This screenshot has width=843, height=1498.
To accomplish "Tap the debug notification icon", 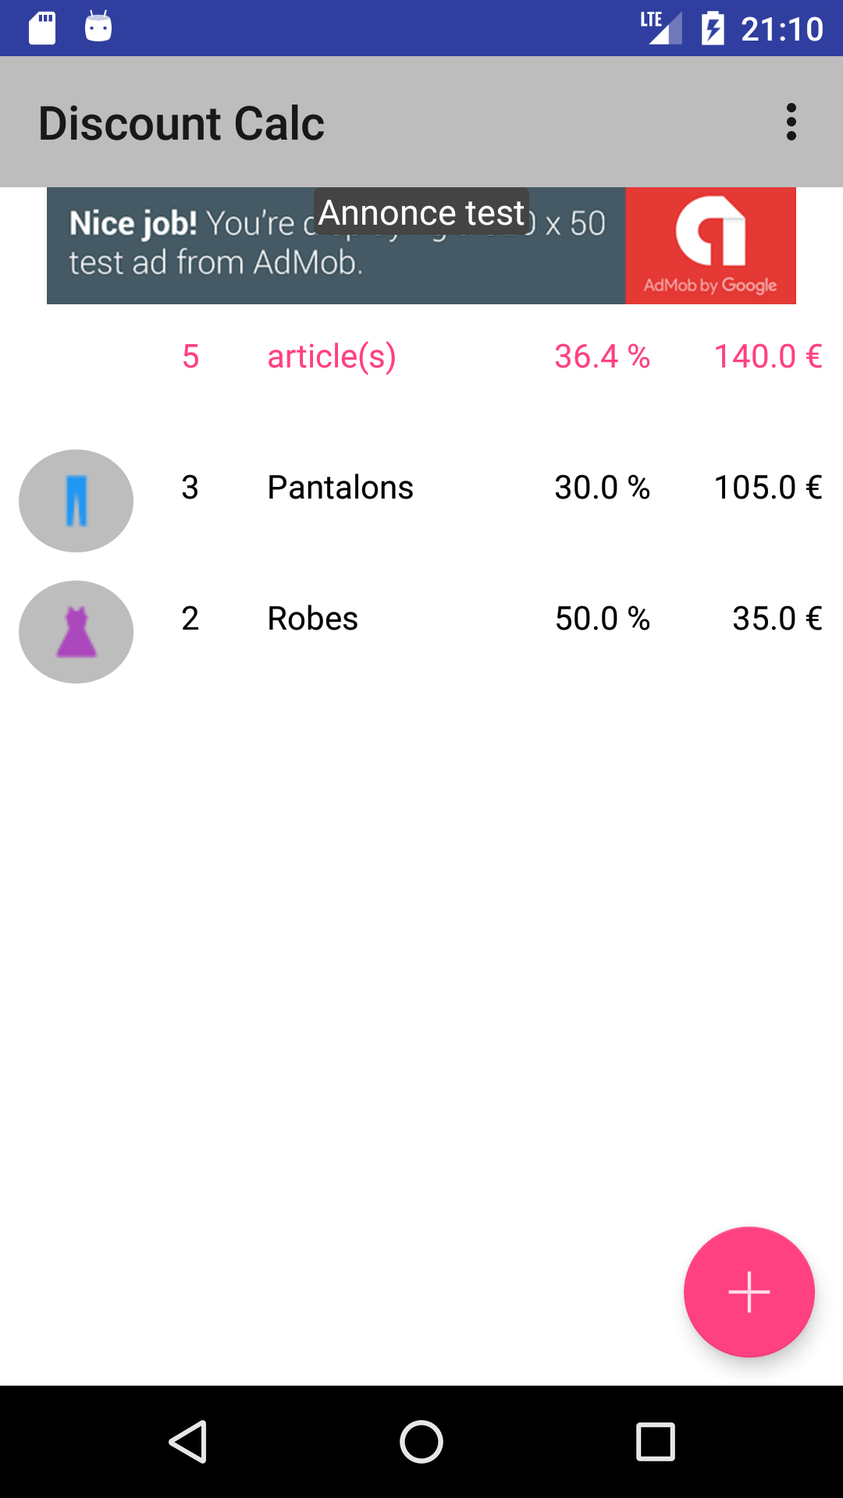I will 98,27.
